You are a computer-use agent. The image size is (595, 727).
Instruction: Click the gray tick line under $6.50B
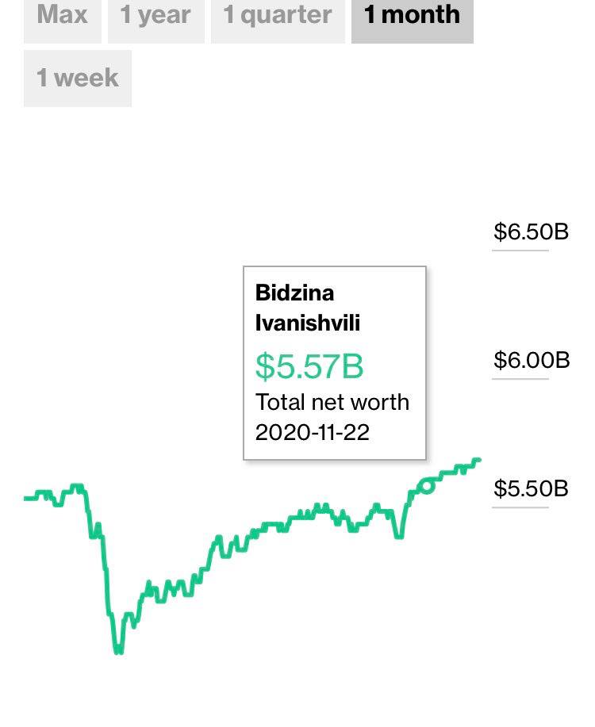[x=520, y=251]
